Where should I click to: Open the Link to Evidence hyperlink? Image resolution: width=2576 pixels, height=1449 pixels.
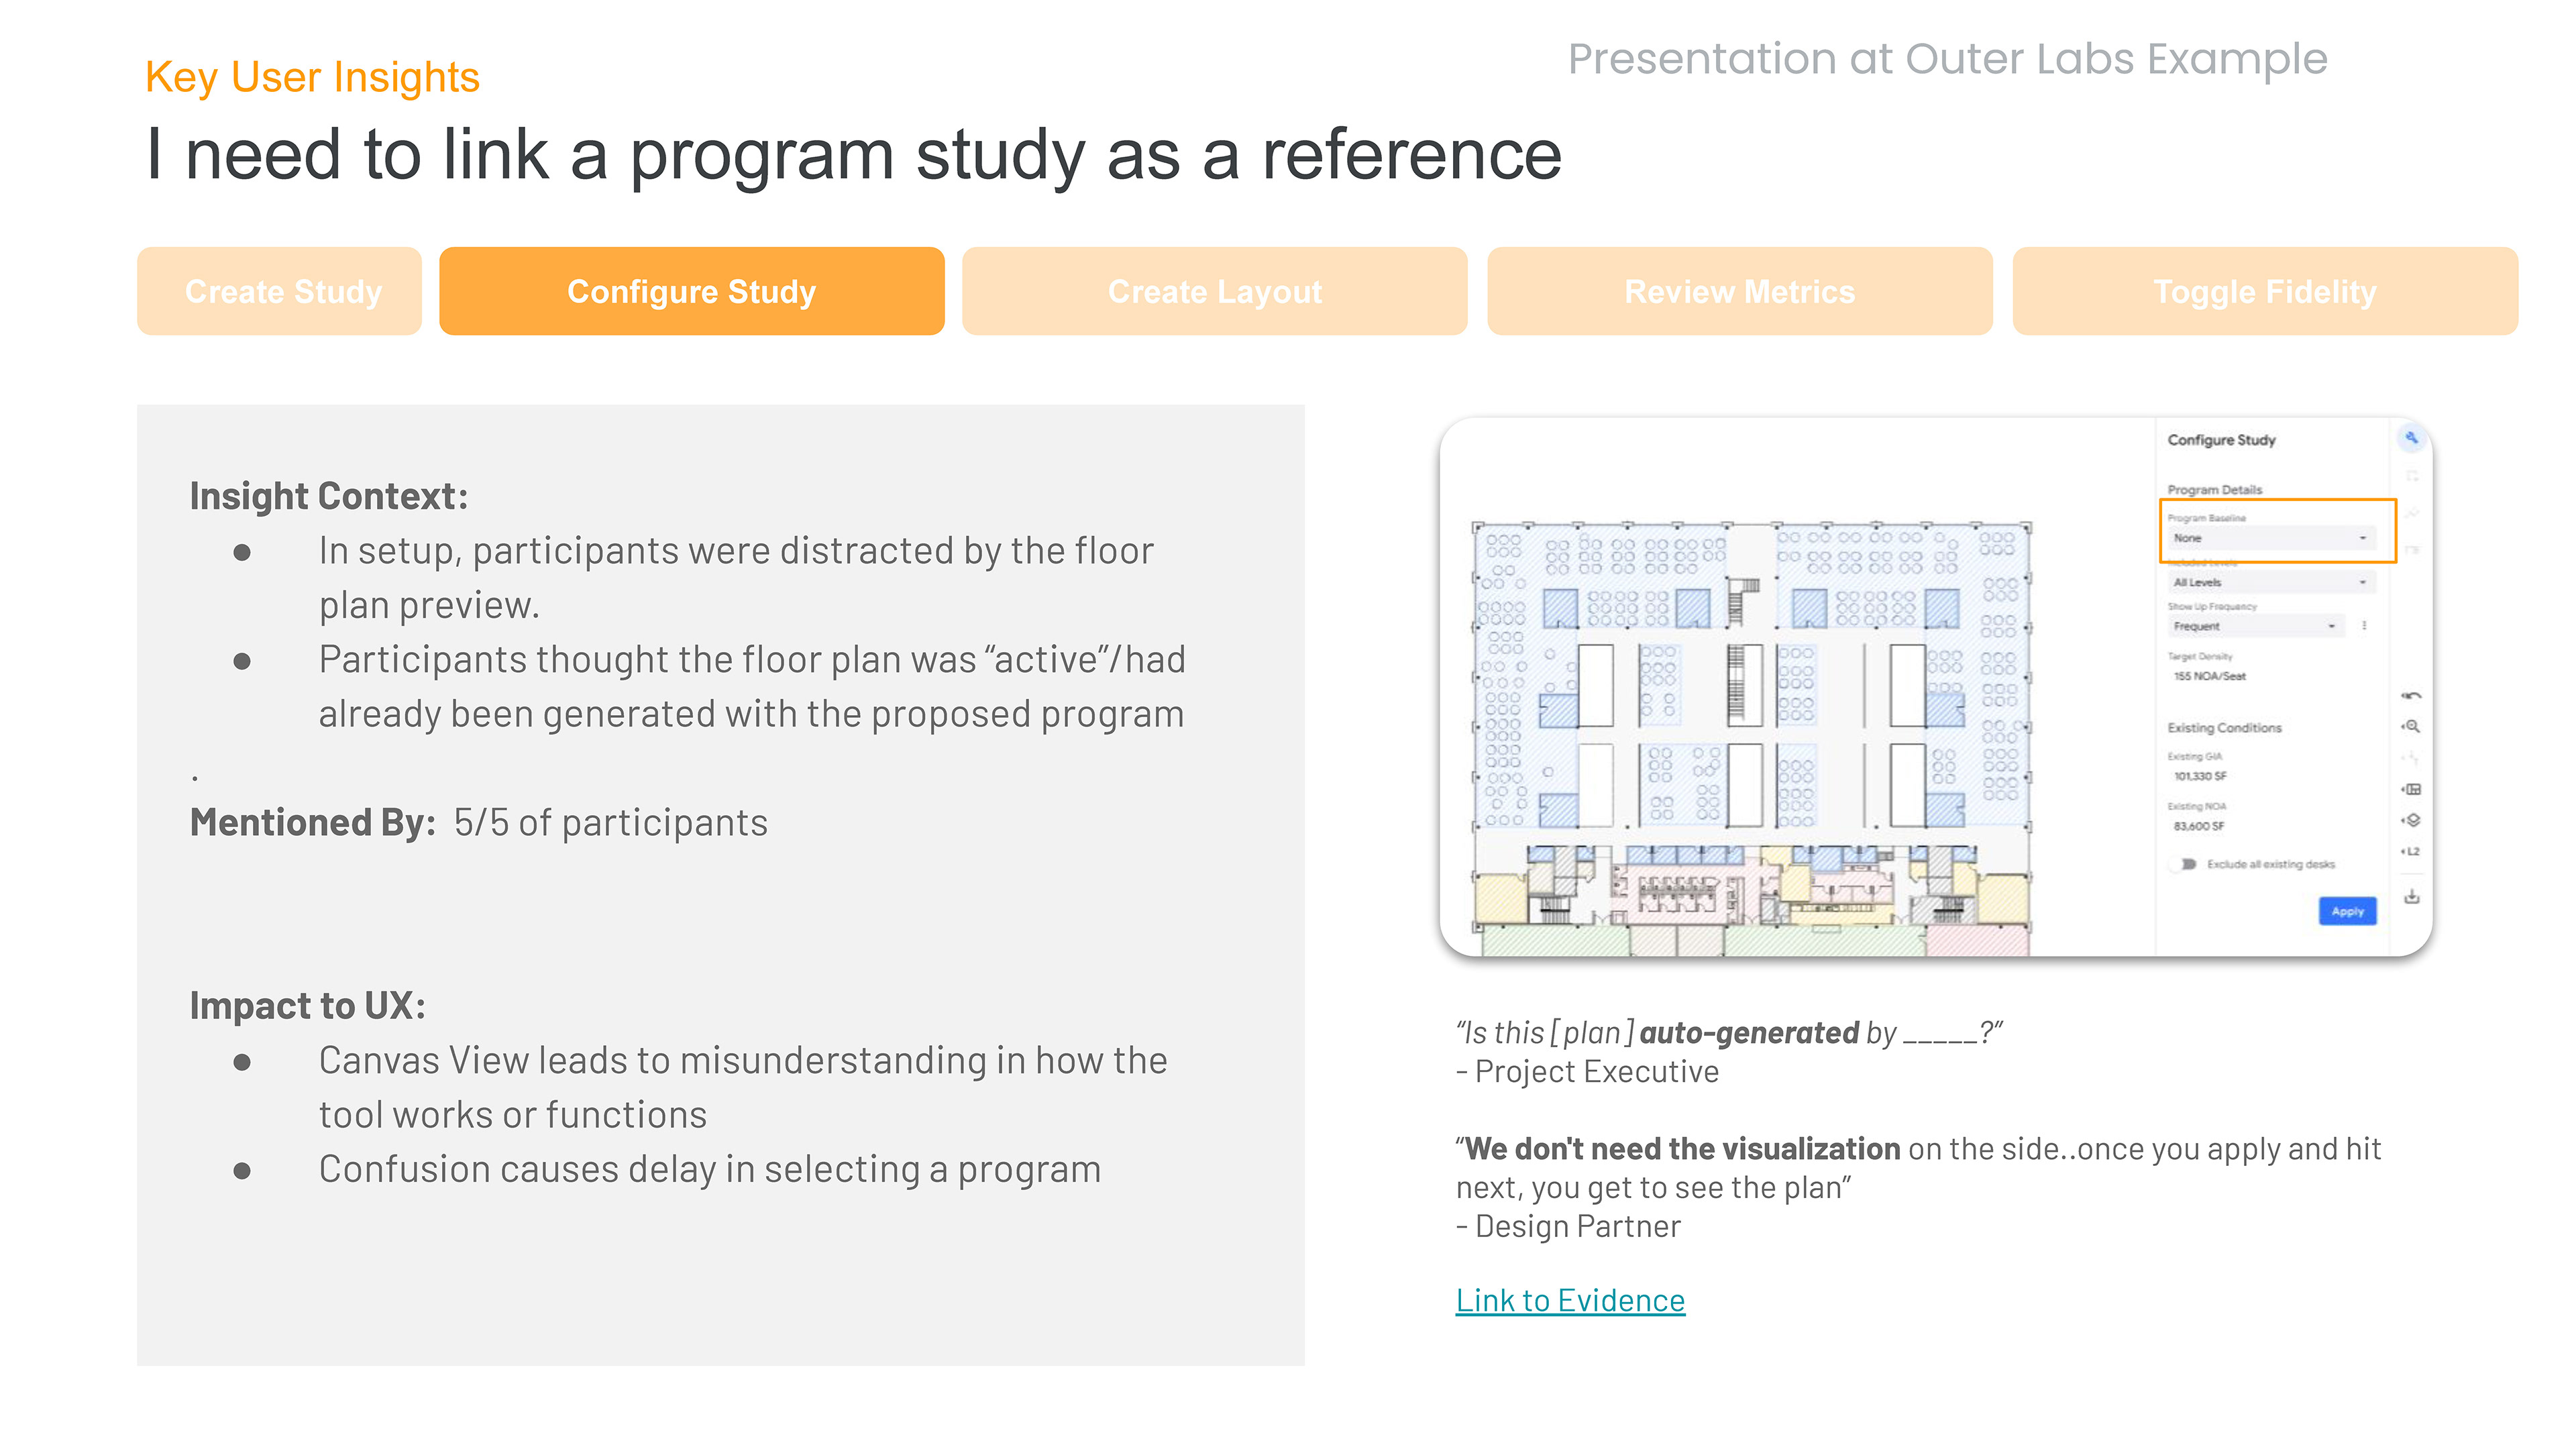coord(1569,1299)
